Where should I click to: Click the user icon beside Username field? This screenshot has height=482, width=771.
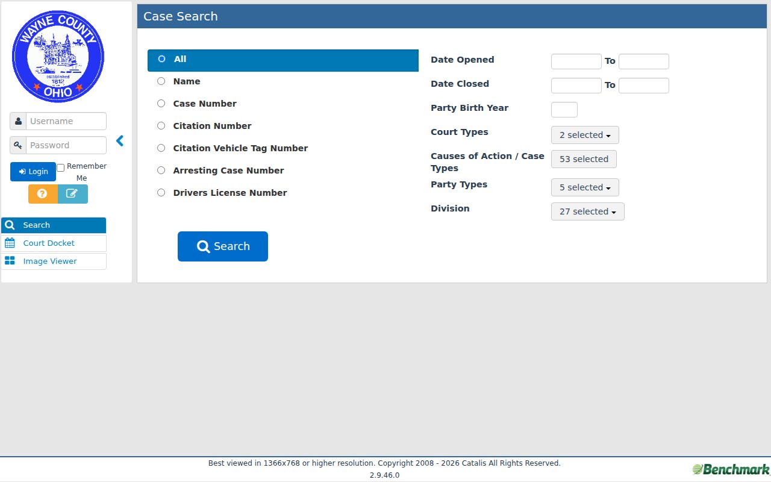click(18, 121)
